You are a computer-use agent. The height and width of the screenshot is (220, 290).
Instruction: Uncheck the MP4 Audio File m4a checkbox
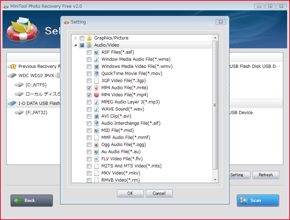89,88
